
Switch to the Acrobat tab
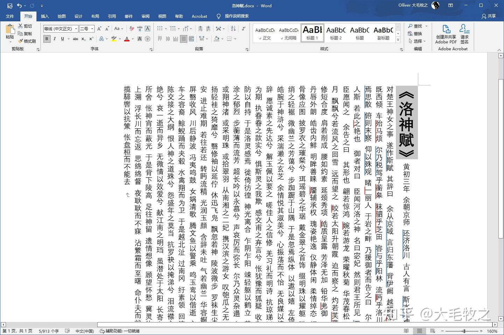(199, 16)
